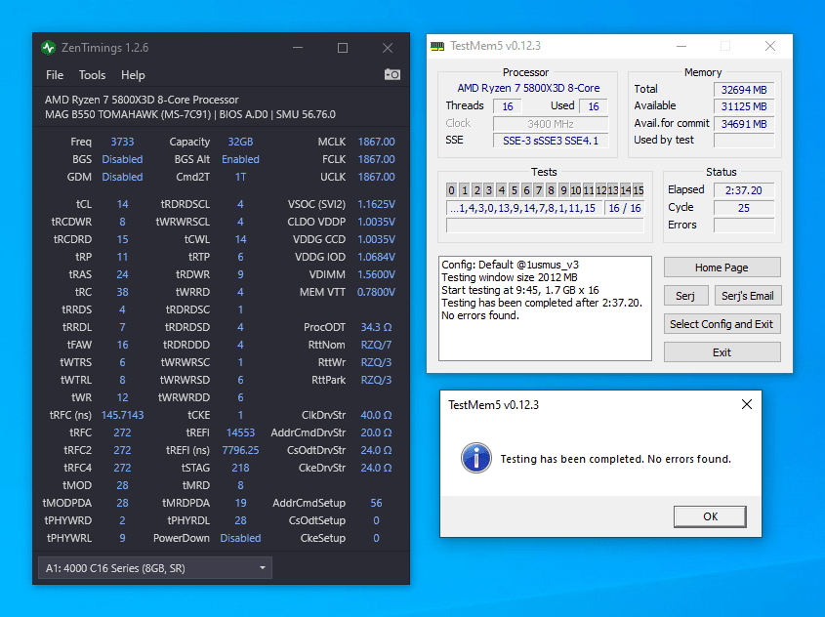Click the MEM VTT value 0.7800V
The height and width of the screenshot is (617, 825).
(x=376, y=293)
